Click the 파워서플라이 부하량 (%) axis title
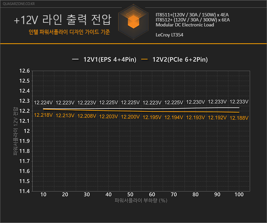 tap(141, 201)
